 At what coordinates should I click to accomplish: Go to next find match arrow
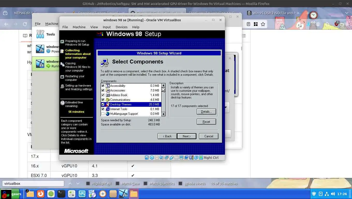click(x=78, y=183)
